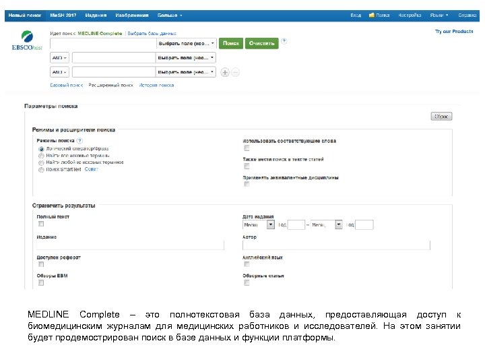Open help icon next to Режимы поиска
The height and width of the screenshot is (364, 485).
(x=79, y=140)
